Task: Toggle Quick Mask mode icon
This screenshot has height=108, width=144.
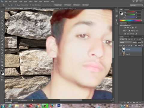Action: [2, 77]
